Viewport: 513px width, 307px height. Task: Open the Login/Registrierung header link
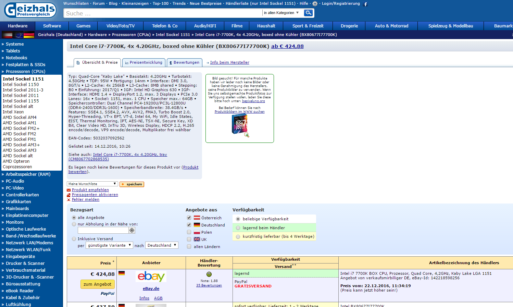[341, 3]
